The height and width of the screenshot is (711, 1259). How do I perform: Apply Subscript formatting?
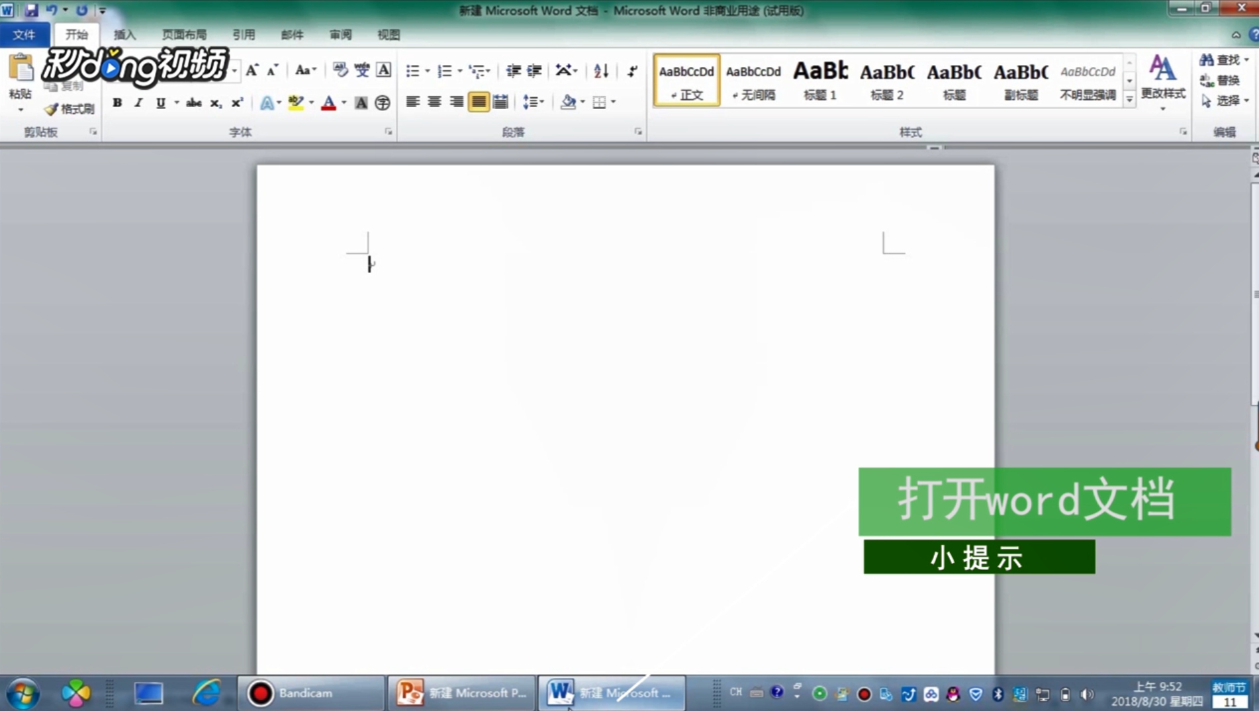(x=215, y=103)
